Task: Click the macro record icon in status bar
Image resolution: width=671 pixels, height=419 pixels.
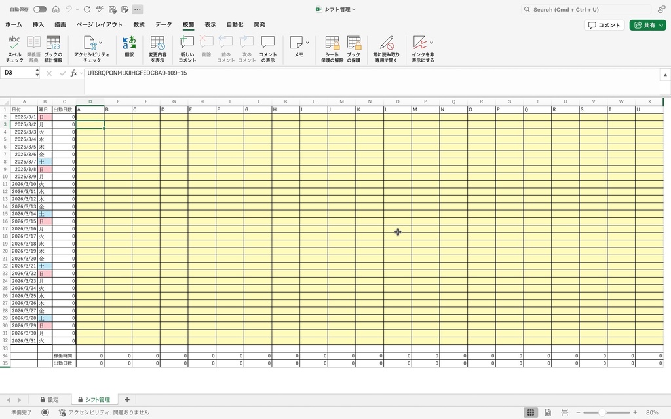Action: click(45, 412)
